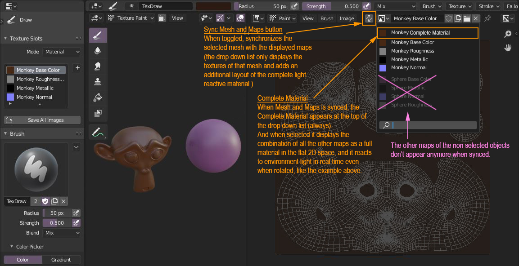
Task: Open the image editor's View menu
Action: 308,18
